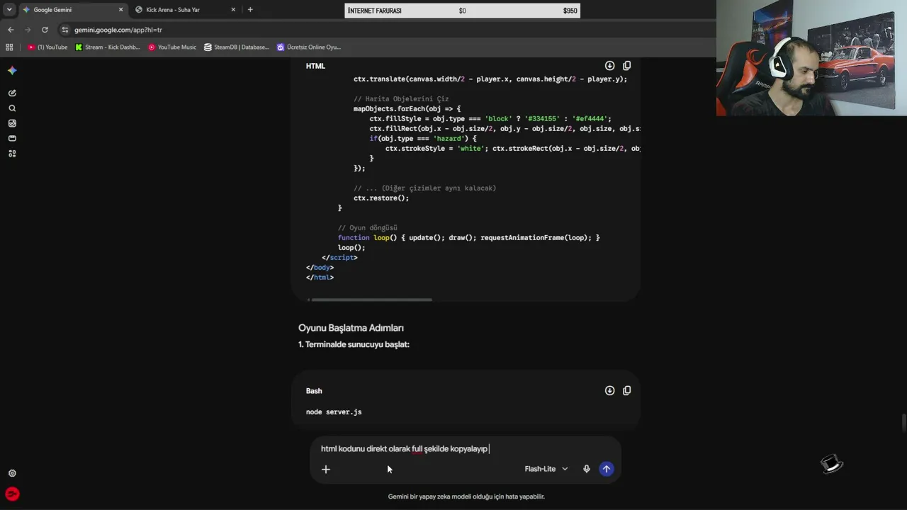Open the image gallery icon in sidebar
Screen dimensions: 907x510
[x=12, y=123]
